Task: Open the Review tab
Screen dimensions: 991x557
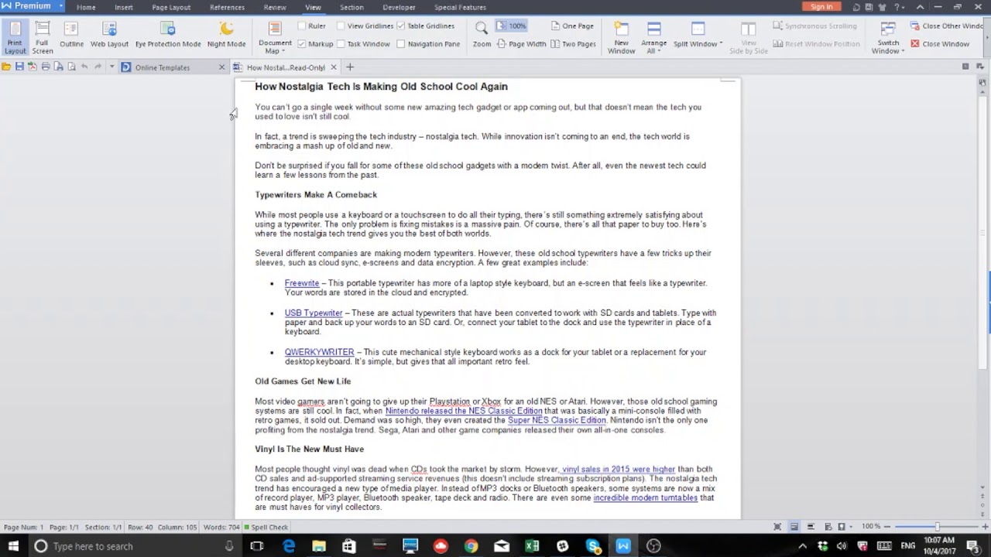Action: [x=275, y=7]
